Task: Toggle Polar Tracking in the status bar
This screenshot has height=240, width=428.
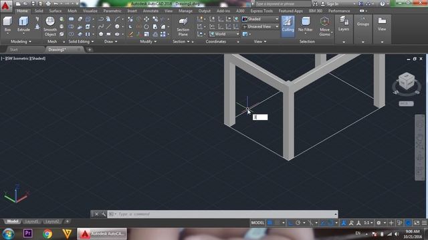Action: (298, 223)
